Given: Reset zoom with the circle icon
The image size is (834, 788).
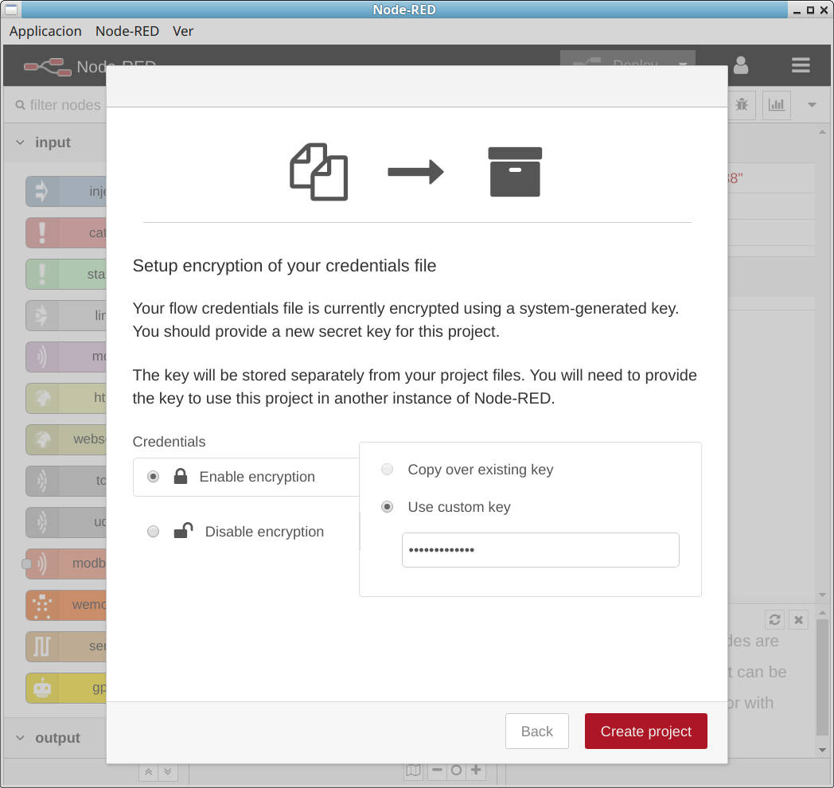Looking at the screenshot, I should click(x=456, y=770).
